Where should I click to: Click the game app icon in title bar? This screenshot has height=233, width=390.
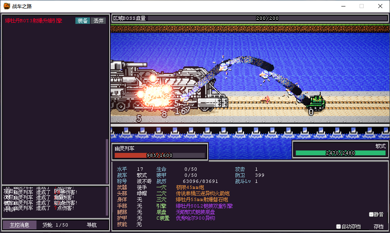(7, 6)
